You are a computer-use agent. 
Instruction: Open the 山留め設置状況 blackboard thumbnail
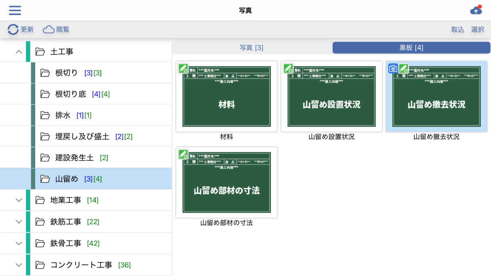click(x=331, y=96)
